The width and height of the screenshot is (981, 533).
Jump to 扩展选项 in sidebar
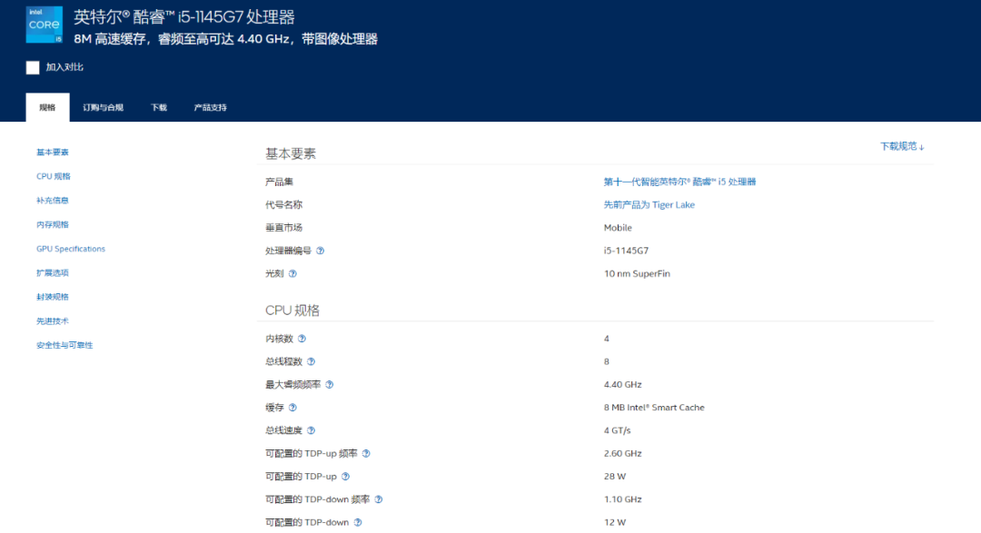[53, 272]
